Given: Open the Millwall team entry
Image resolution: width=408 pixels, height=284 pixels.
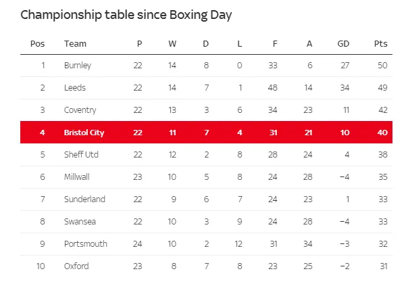Looking at the screenshot, I should coord(77,177).
